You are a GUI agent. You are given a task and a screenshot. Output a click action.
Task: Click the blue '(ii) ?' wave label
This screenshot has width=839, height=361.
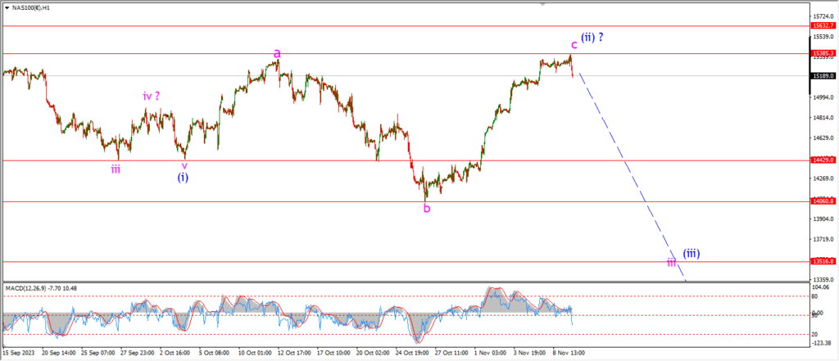(x=592, y=37)
